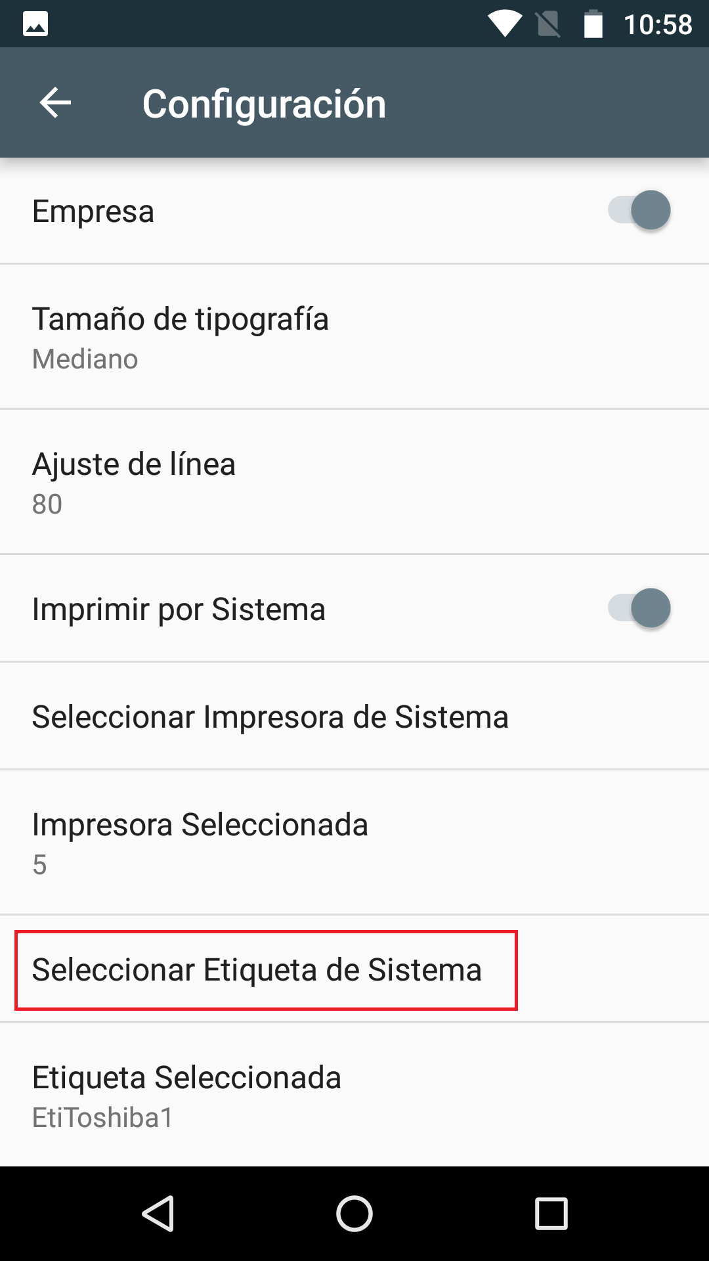Tap the Wi-Fi status icon

pos(504,24)
